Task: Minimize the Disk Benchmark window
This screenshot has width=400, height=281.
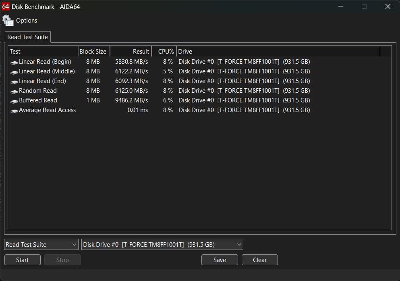Action: point(341,6)
